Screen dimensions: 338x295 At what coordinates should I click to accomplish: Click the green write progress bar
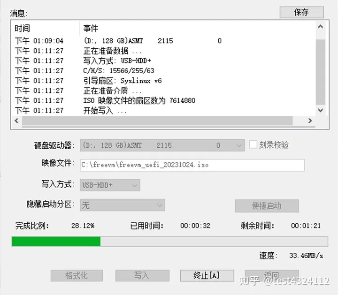coord(170,242)
